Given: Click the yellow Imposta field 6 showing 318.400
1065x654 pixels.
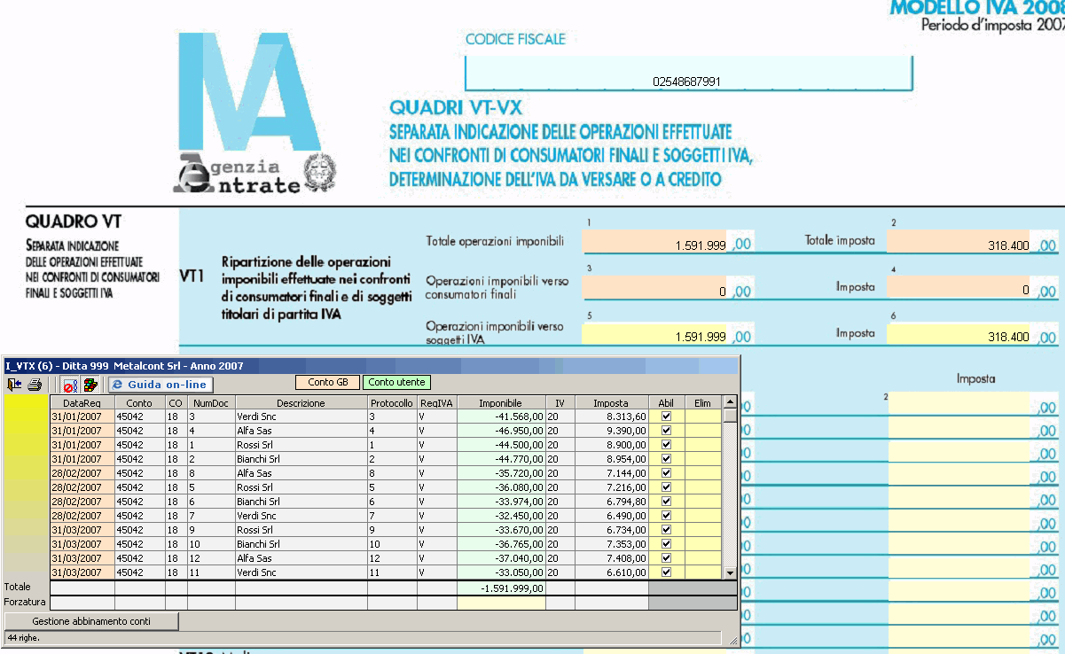Looking at the screenshot, I should coord(960,336).
